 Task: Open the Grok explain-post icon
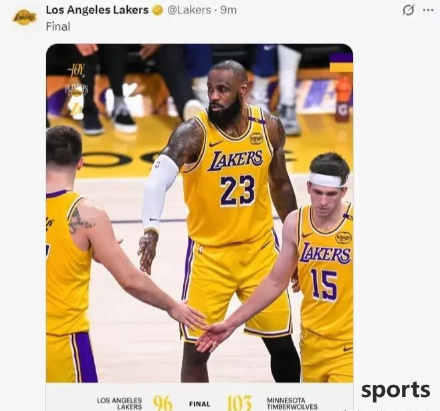click(408, 11)
